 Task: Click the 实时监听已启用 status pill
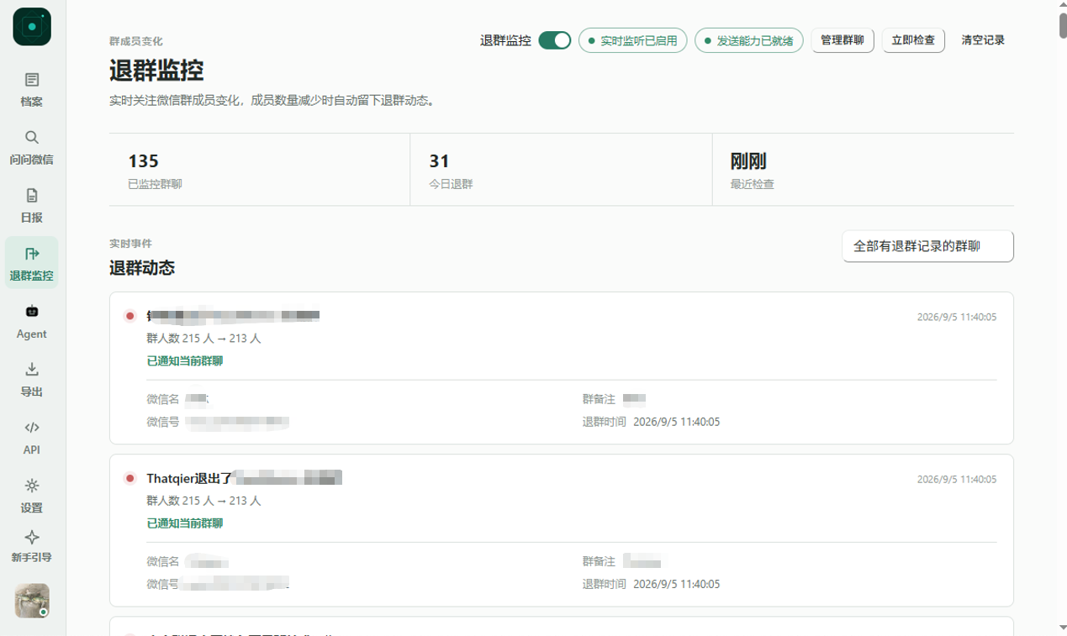coord(633,40)
